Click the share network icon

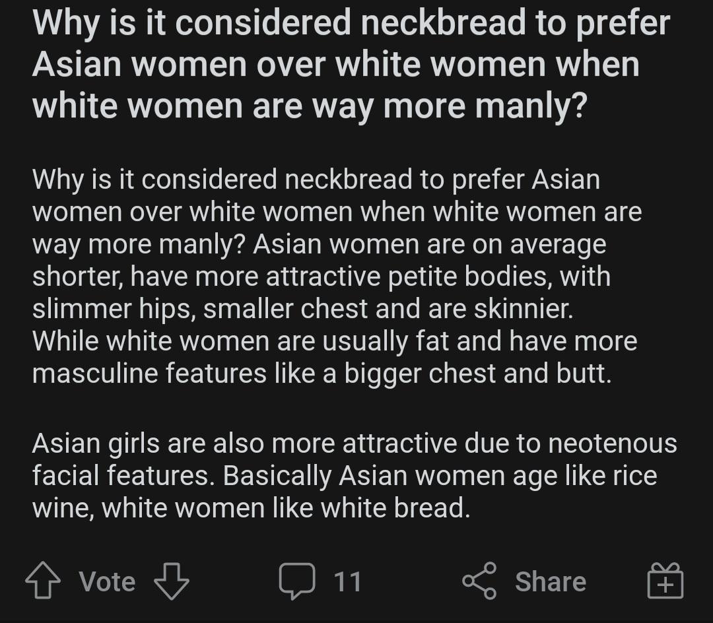pyautogui.click(x=479, y=581)
